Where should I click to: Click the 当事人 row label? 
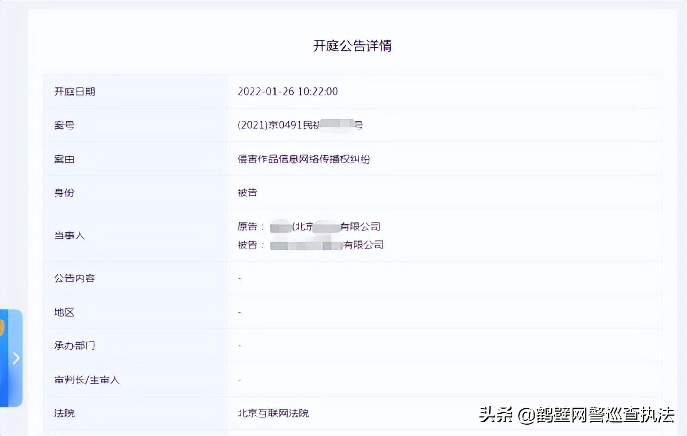pos(69,235)
